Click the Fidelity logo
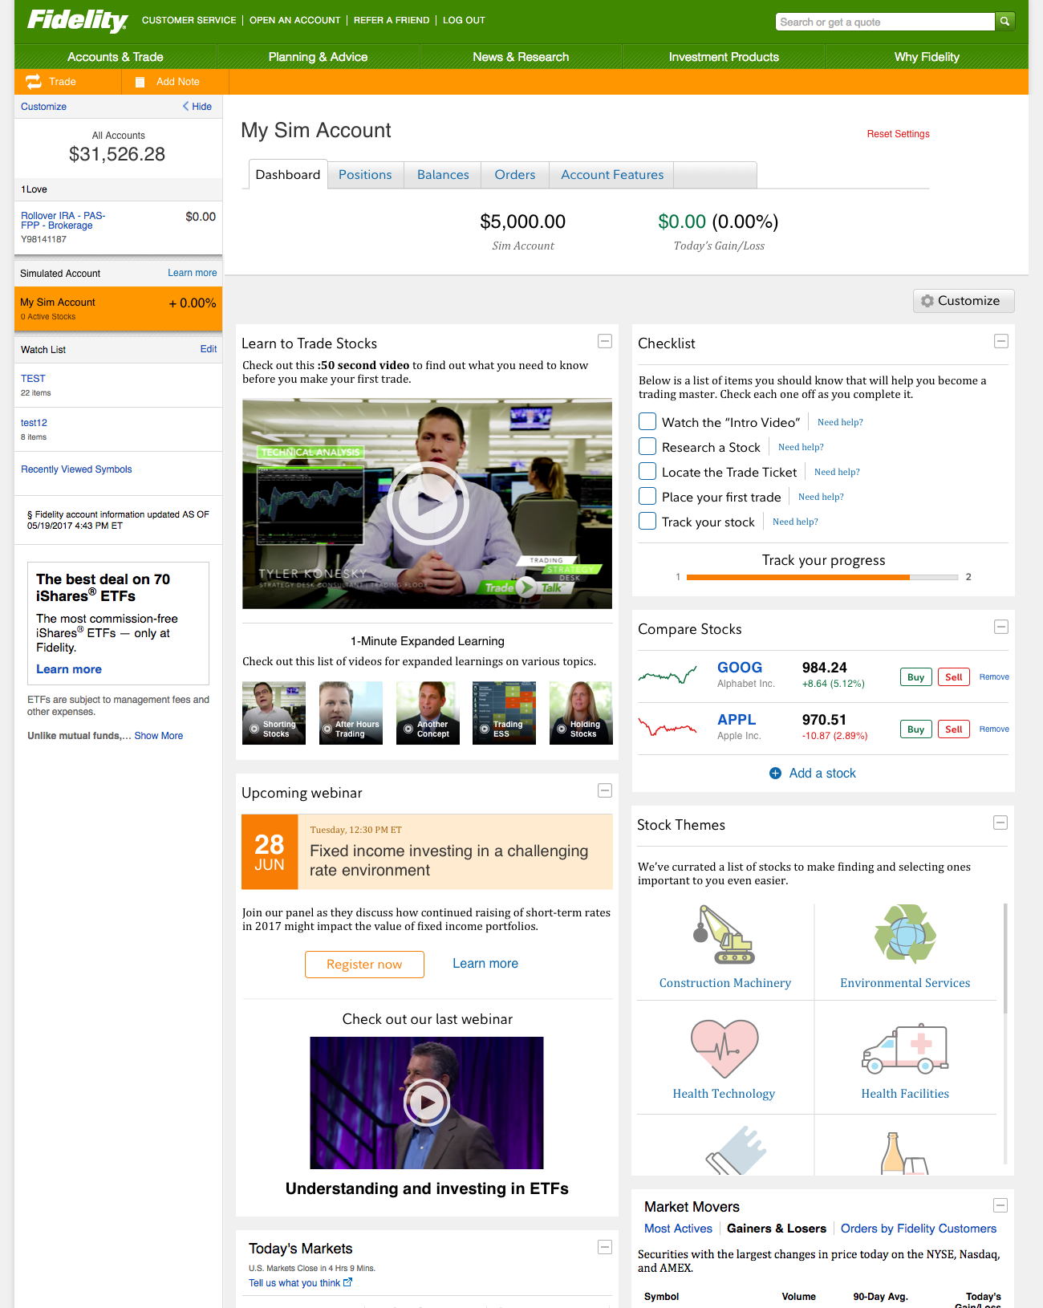Screen dimensions: 1043x1308 tap(78, 21)
